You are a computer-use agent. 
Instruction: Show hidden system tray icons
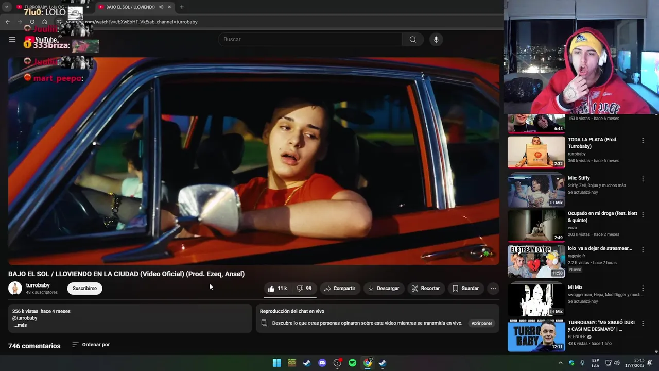pos(560,363)
